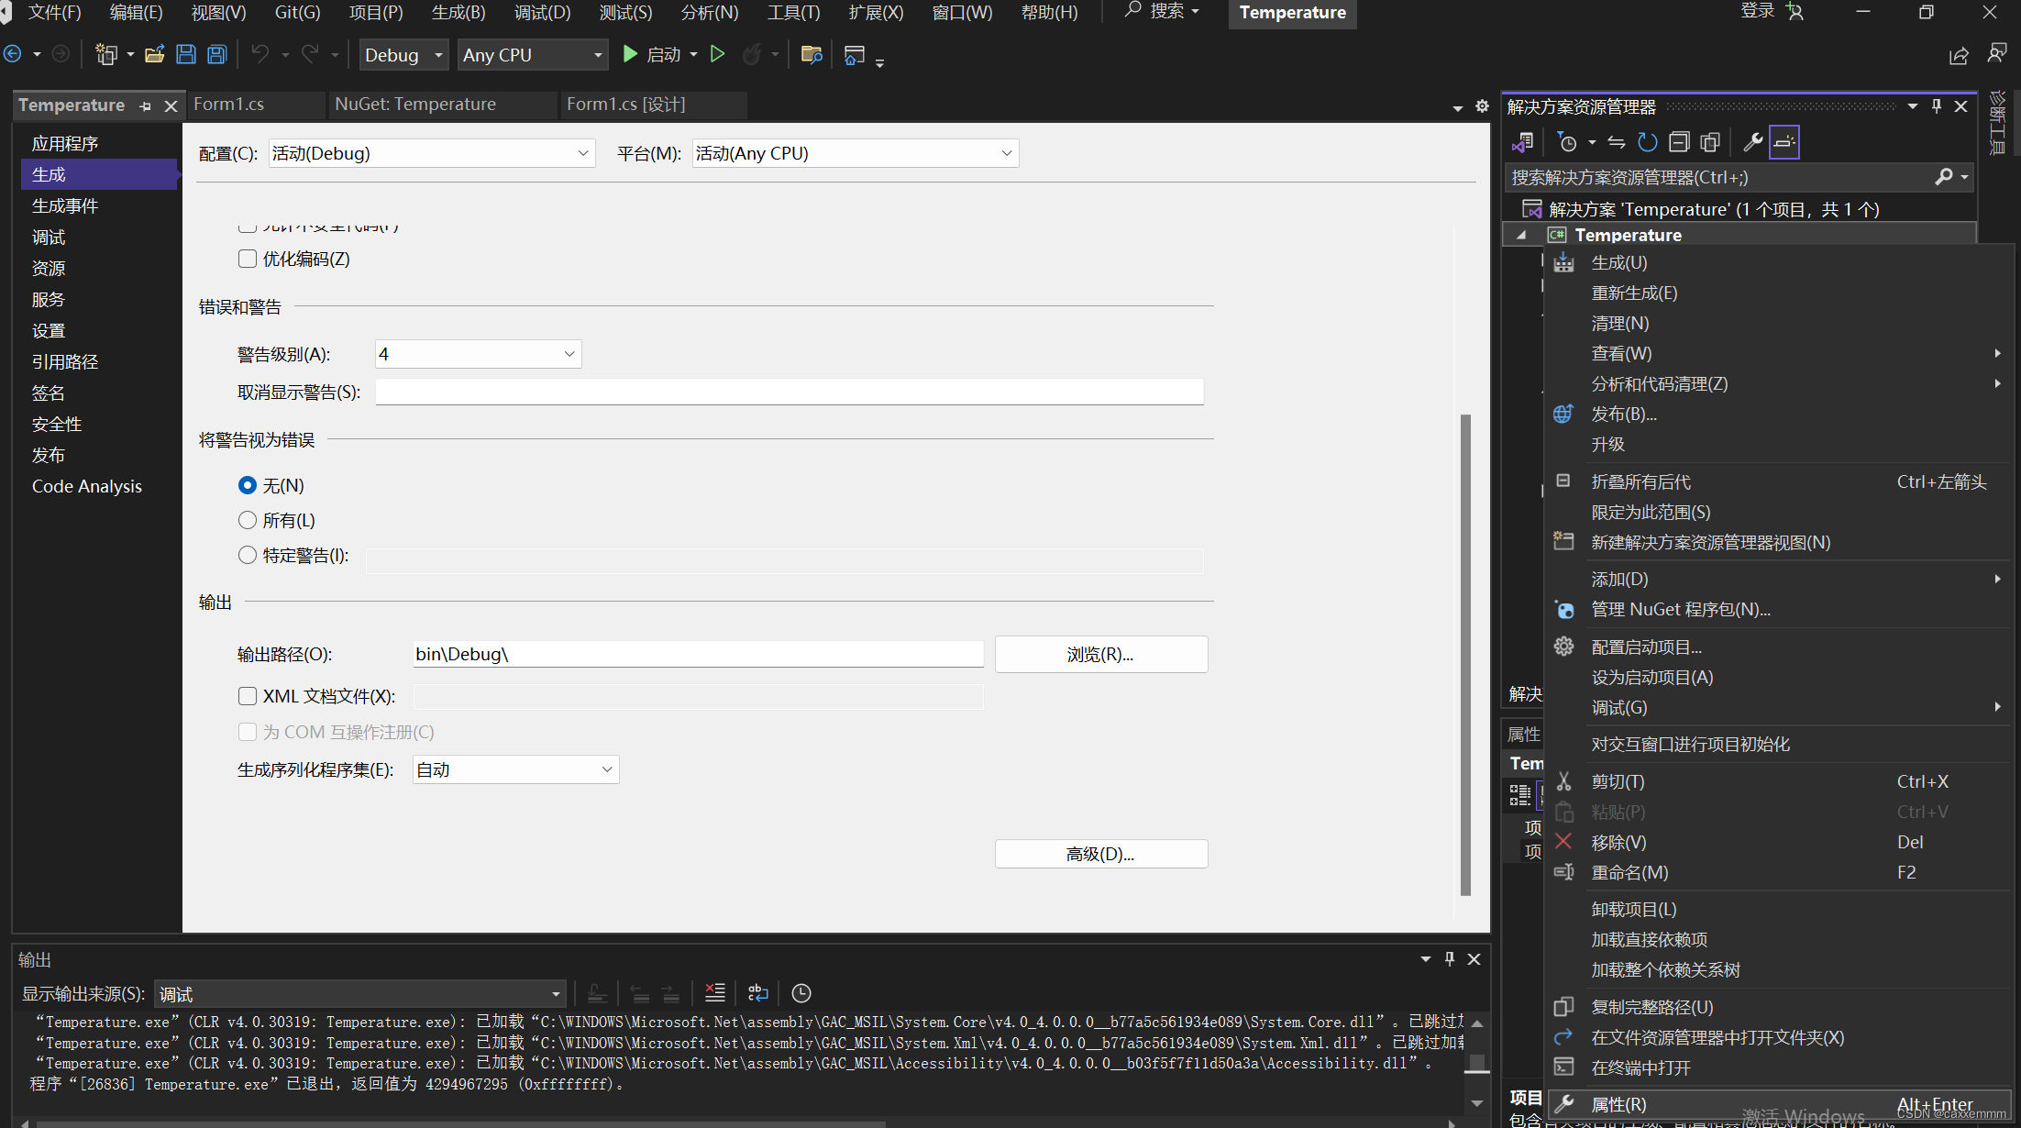Click the properties page vertical scrollbar thumb
Image resolution: width=2021 pixels, height=1128 pixels.
pos(1465,655)
